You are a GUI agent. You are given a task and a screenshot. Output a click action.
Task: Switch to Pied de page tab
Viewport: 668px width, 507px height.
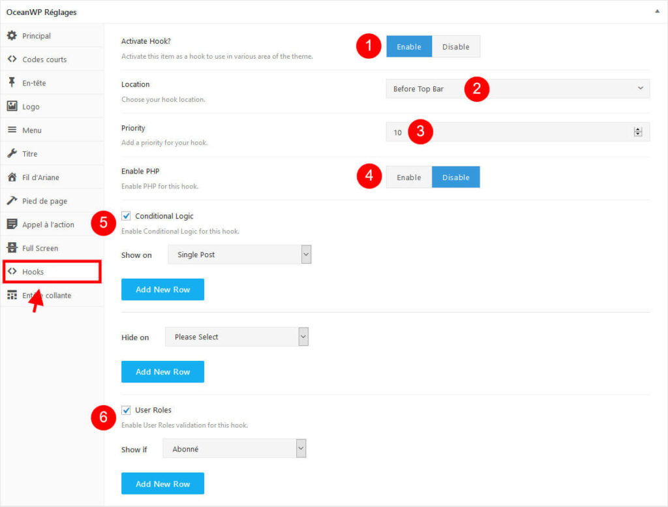(x=52, y=201)
